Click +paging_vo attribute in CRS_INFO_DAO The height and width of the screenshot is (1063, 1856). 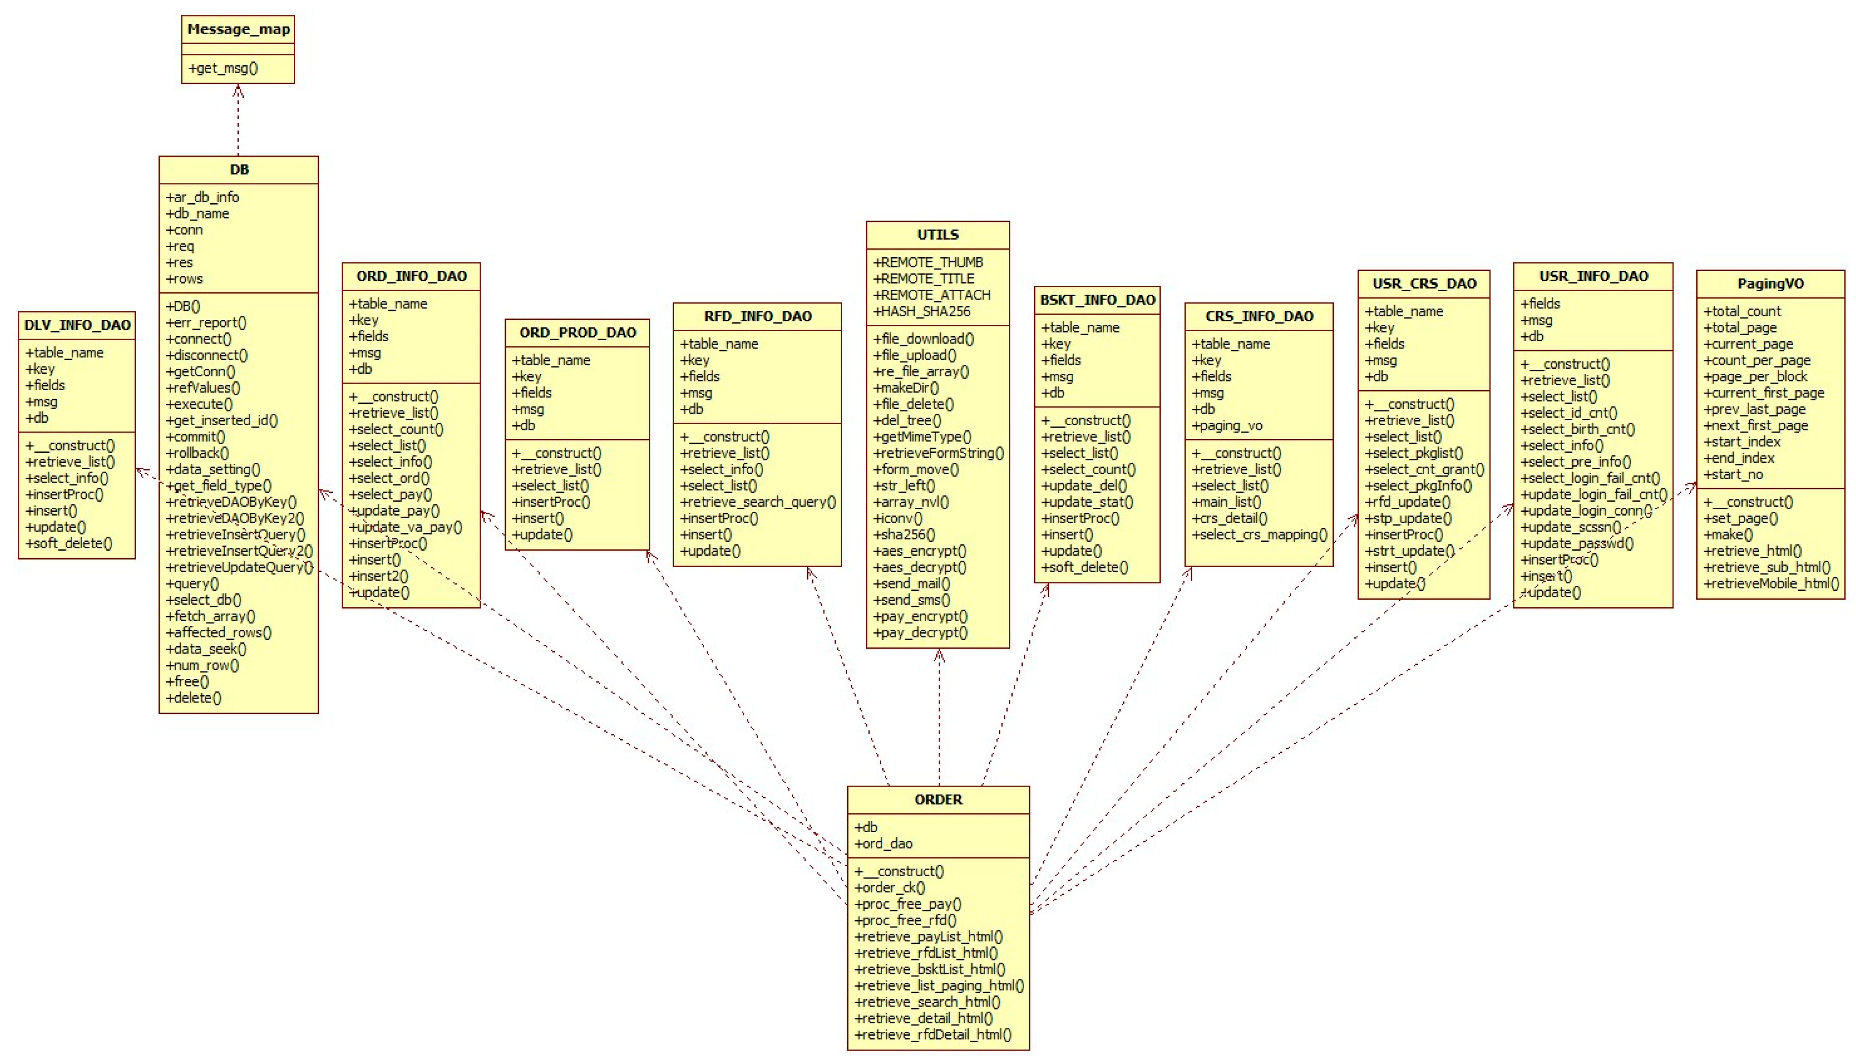click(x=1226, y=426)
